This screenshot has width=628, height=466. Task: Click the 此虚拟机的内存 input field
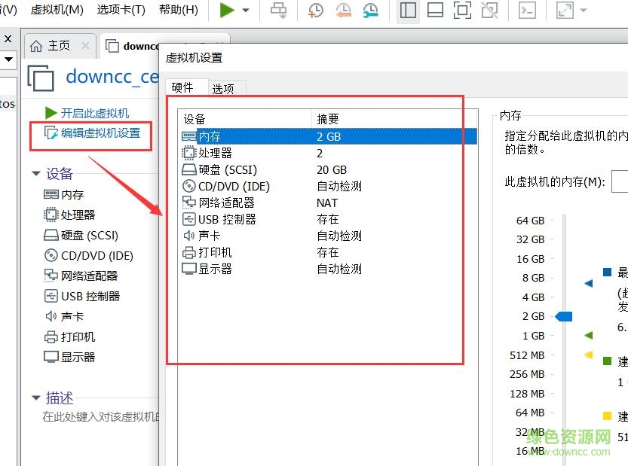620,181
